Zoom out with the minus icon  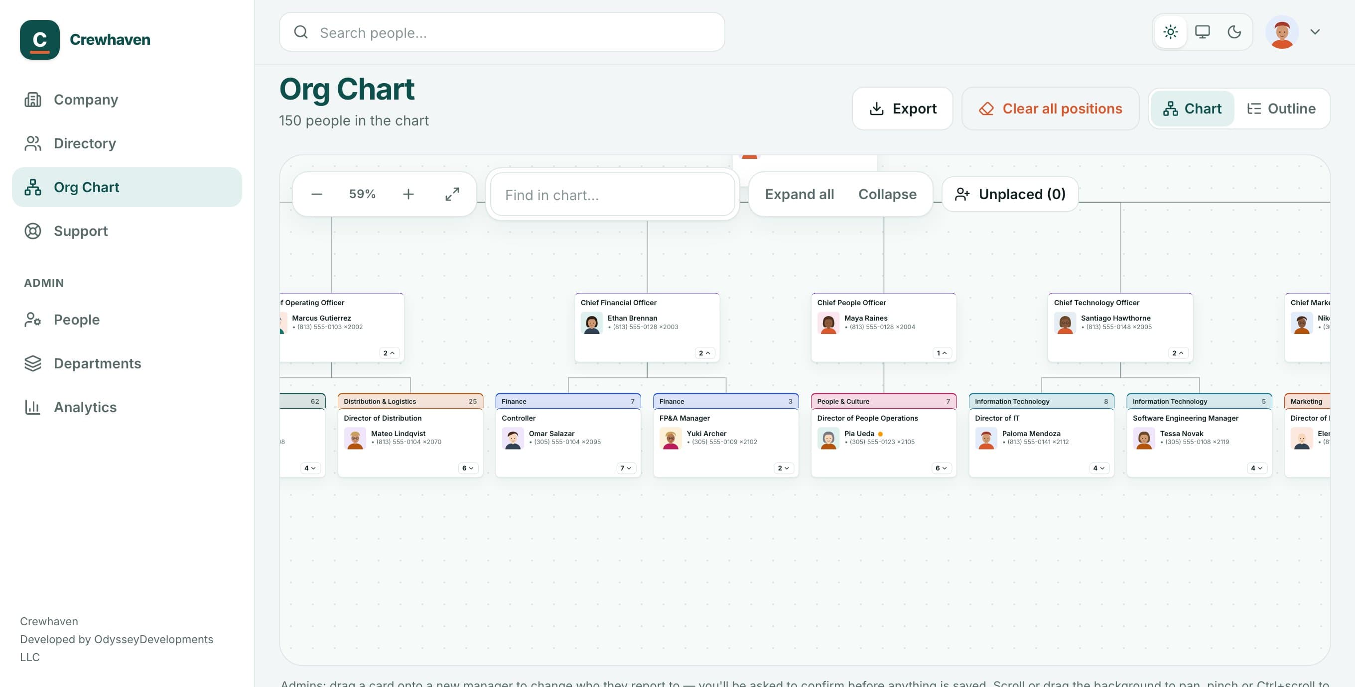click(x=317, y=194)
